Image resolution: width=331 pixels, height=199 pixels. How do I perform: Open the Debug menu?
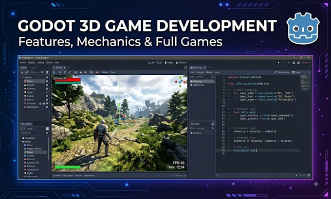pyautogui.click(x=41, y=63)
